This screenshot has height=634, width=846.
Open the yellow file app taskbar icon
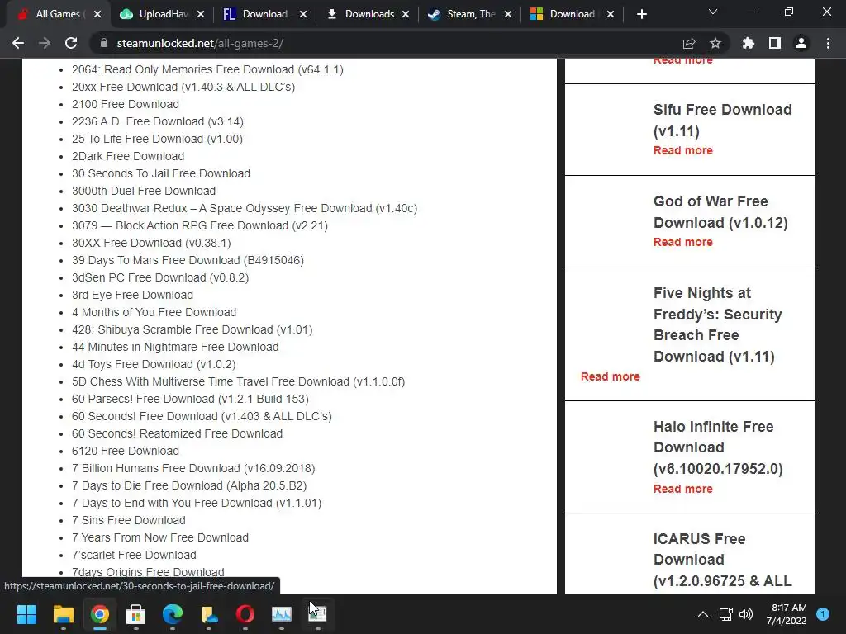pos(209,614)
